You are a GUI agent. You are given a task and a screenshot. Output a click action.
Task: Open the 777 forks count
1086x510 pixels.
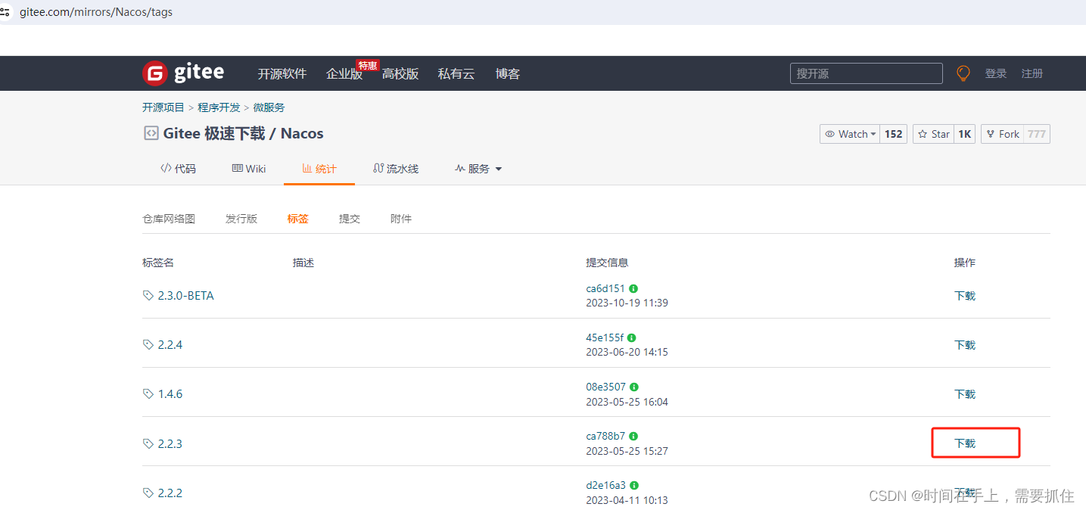(x=1036, y=134)
